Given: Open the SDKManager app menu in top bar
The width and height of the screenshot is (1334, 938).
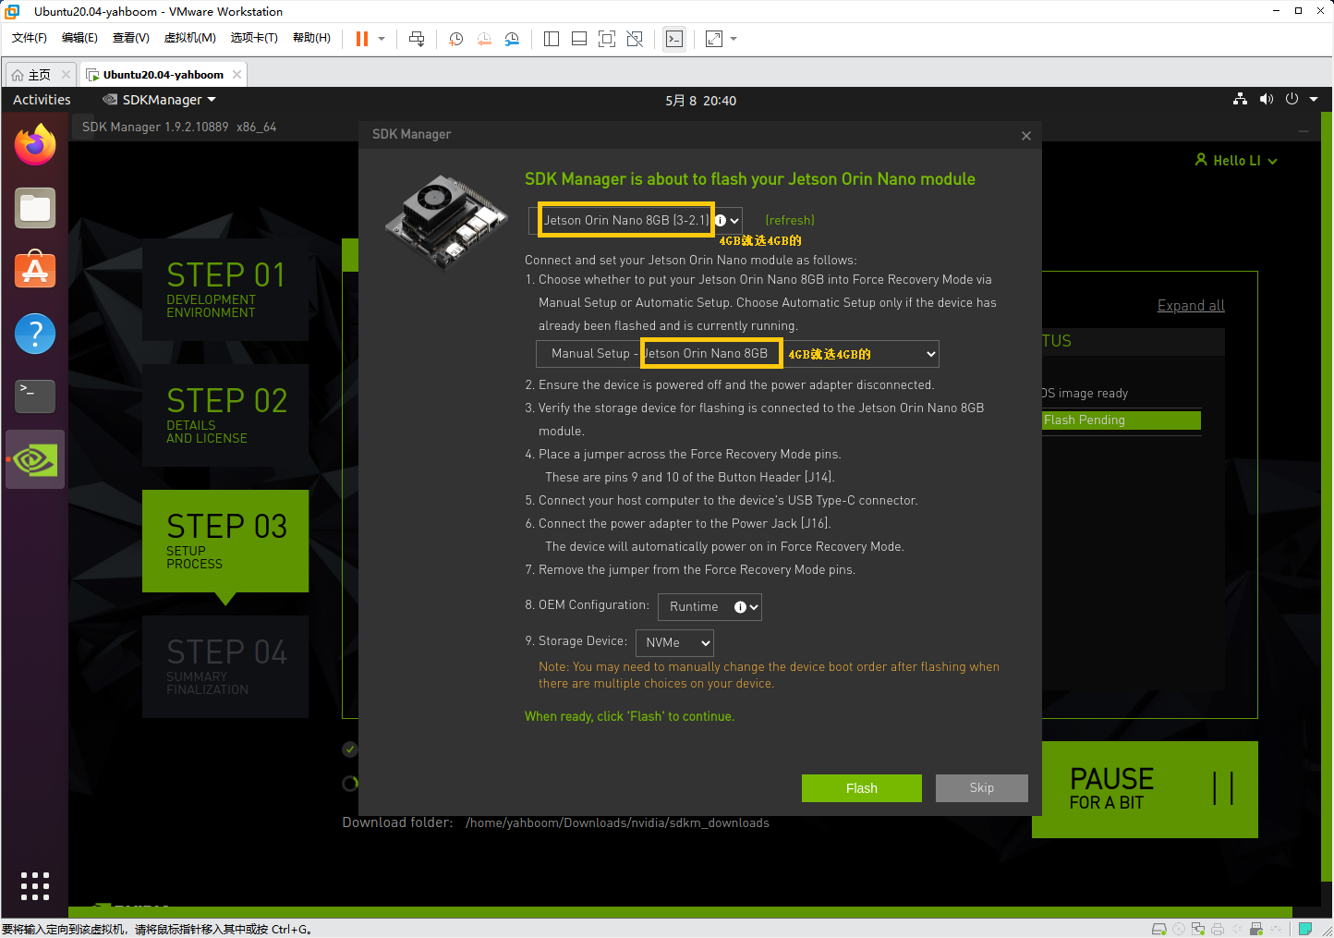Looking at the screenshot, I should click(159, 100).
